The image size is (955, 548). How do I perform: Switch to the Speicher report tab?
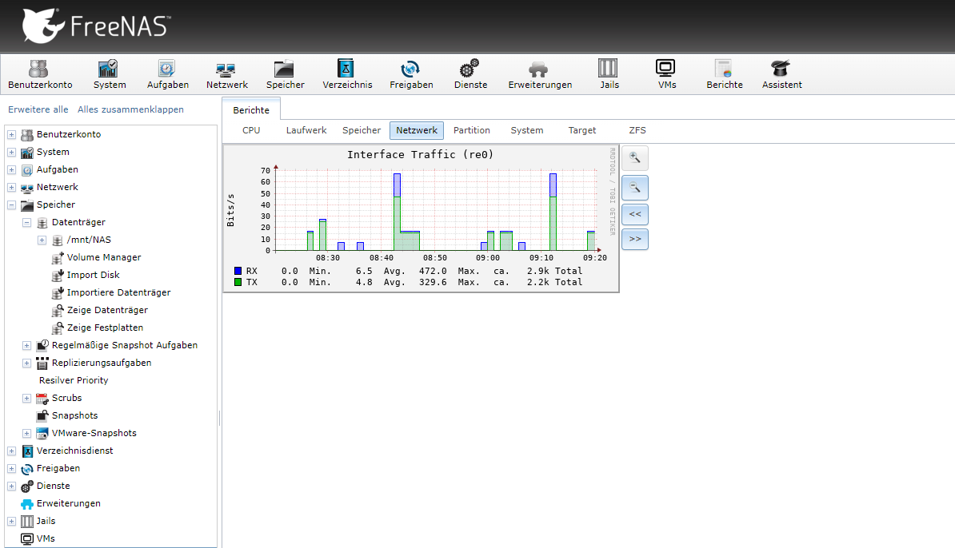362,130
